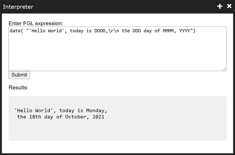The image size is (235, 155).
Task: Click '18th' in the results output
Action: 35,117
